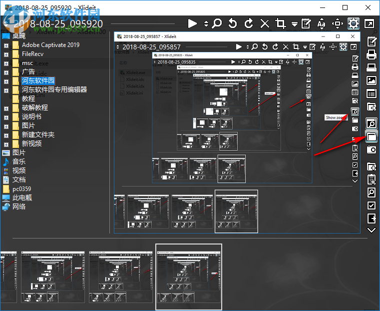
Task: Click the camera capture icon
Action: coord(372,149)
